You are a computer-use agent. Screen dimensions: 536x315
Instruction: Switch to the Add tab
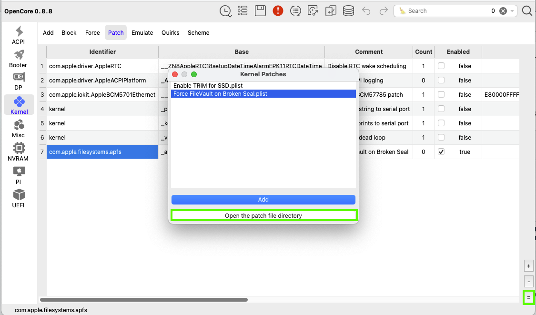click(x=48, y=32)
